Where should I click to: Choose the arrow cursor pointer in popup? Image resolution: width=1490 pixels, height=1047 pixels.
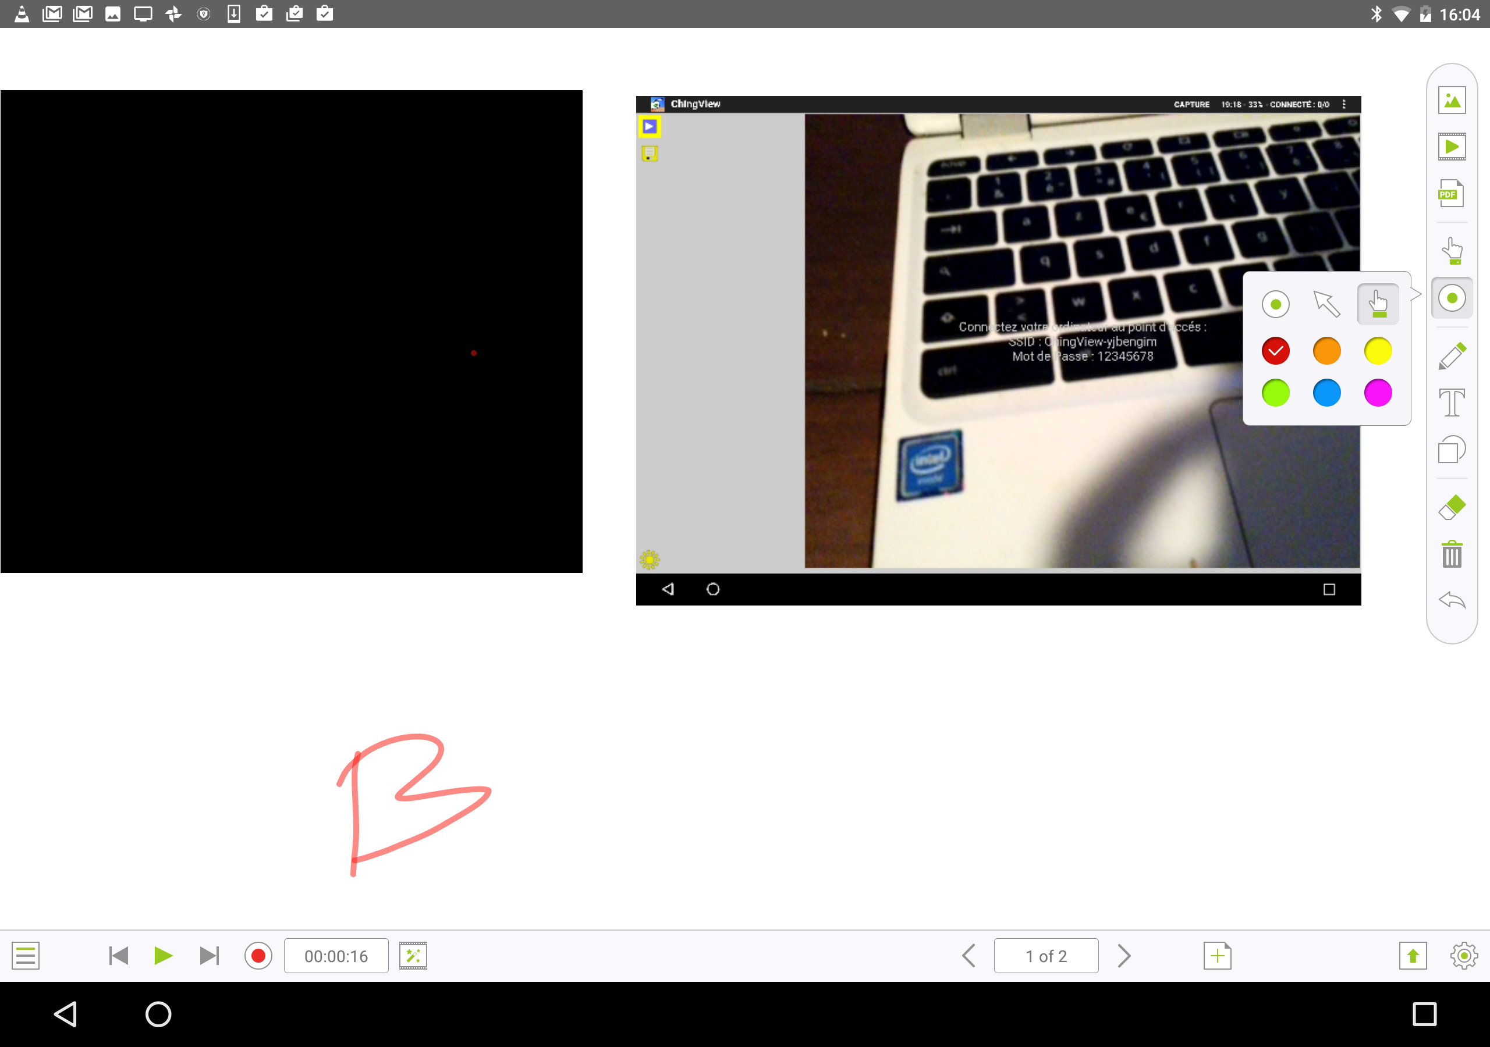pos(1326,304)
